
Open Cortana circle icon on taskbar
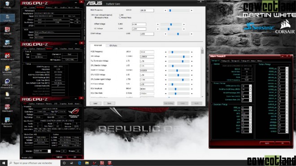click(x=64, y=163)
